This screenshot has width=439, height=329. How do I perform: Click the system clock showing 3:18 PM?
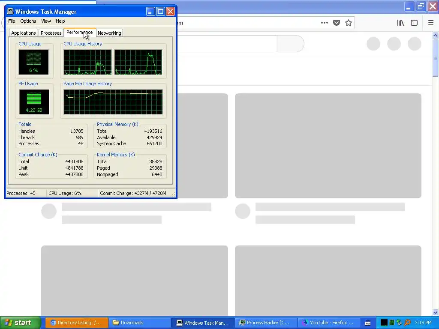(423, 323)
